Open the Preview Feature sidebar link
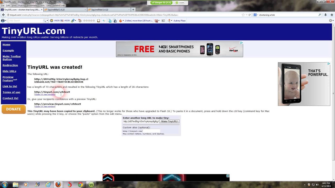335x188 pixels. [9, 79]
